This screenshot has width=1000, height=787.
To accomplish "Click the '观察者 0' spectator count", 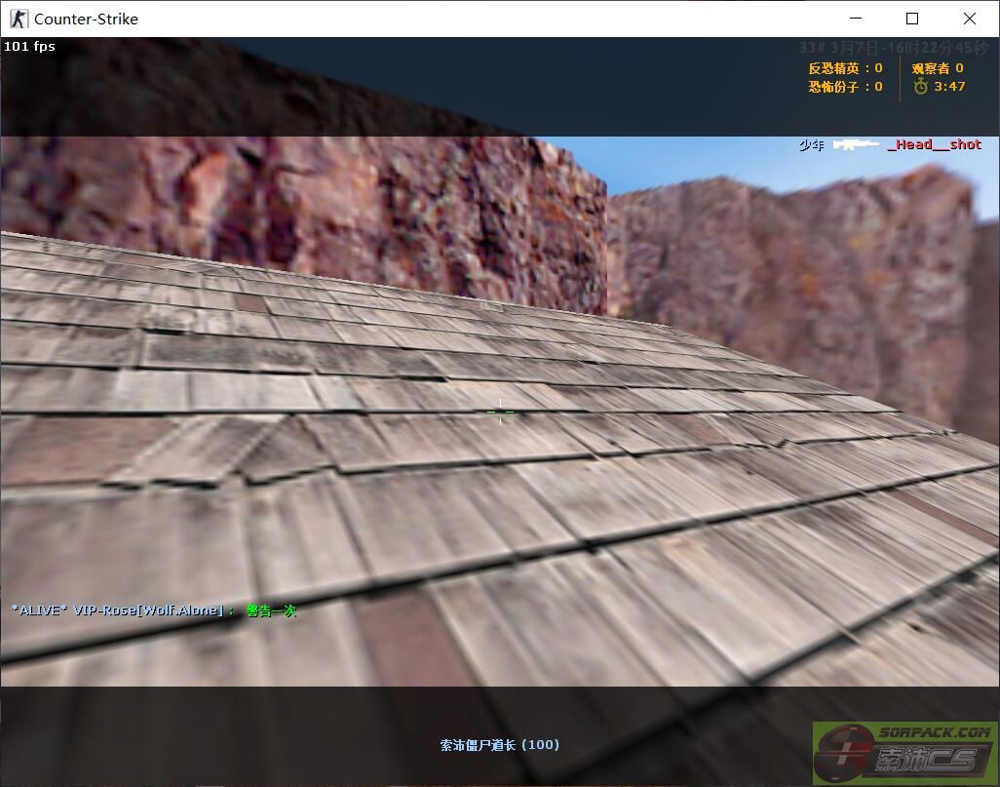I will [x=938, y=68].
